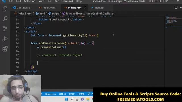Open the Extensions view
Viewport: 182px width, 102px height.
pyautogui.click(x=5, y=49)
